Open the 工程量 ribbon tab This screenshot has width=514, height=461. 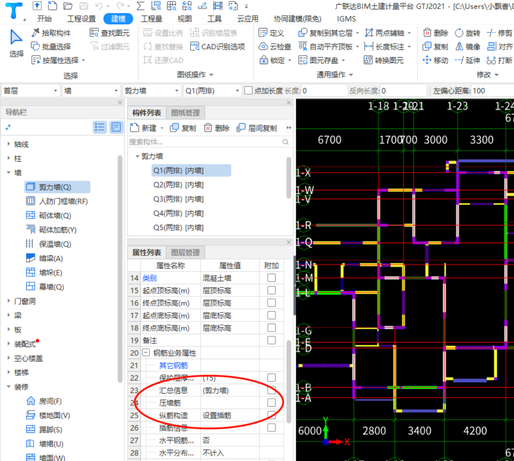pos(152,19)
